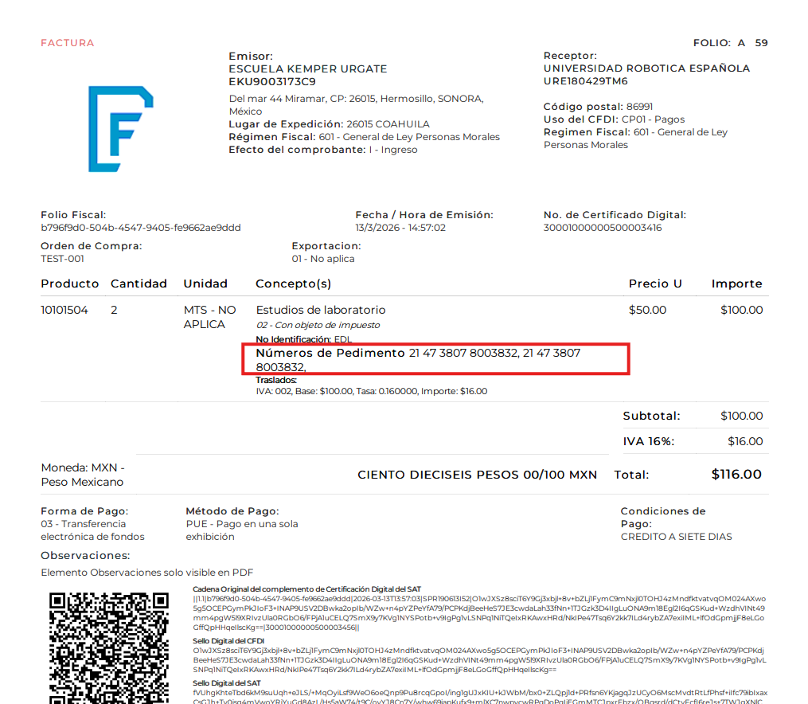Click the Orden de Compra TEST-001
The height and width of the screenshot is (704, 808).
coord(62,259)
